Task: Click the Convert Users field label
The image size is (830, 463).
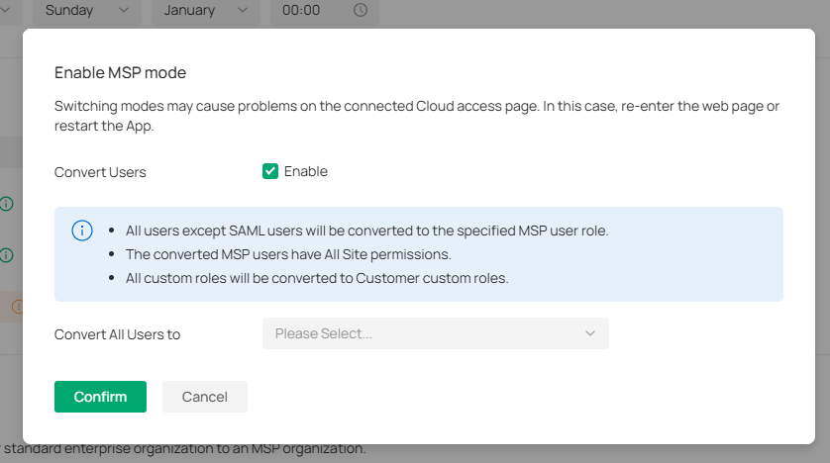Action: click(x=100, y=172)
